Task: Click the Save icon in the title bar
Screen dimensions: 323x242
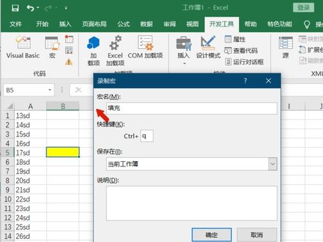Action: pos(15,8)
